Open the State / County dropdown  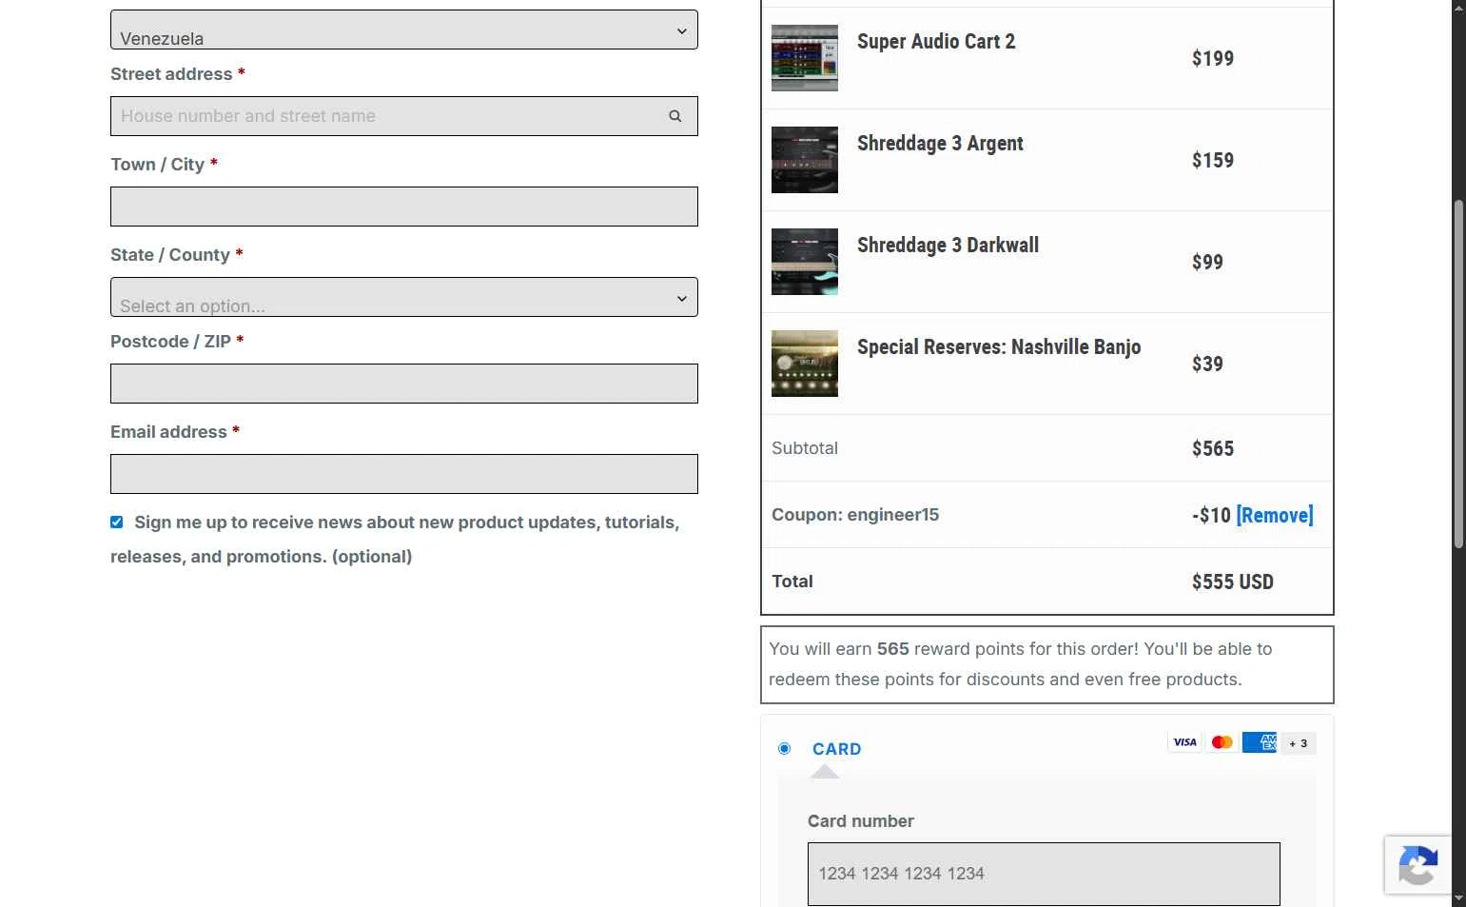[404, 297]
